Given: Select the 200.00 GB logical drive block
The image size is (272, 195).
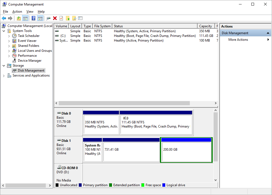Looking at the screenshot, I should click(x=186, y=150).
